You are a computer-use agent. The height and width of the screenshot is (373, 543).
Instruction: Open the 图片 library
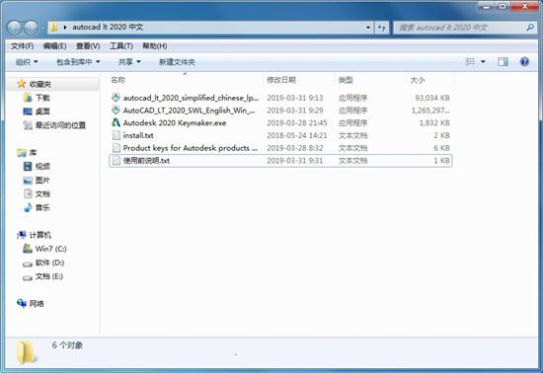pyautogui.click(x=37, y=181)
